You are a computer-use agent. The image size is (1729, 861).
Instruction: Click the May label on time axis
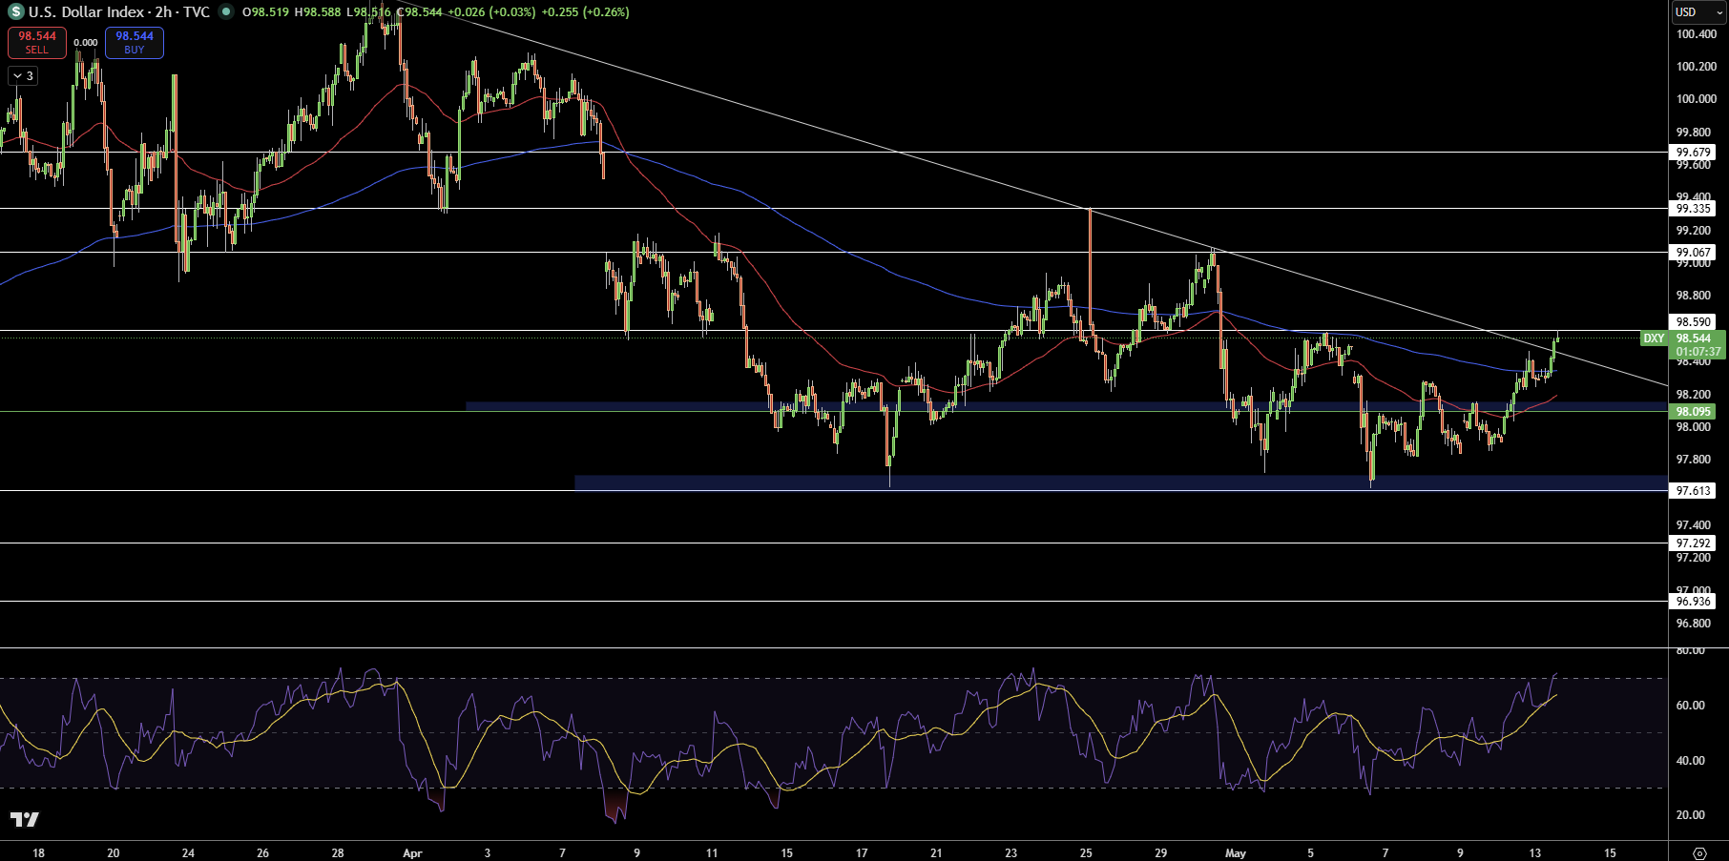1236,853
